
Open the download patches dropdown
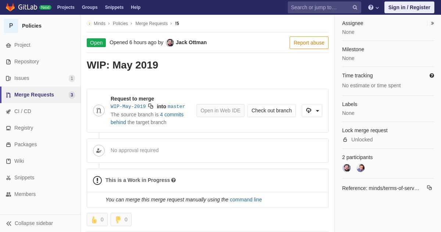tap(312, 110)
